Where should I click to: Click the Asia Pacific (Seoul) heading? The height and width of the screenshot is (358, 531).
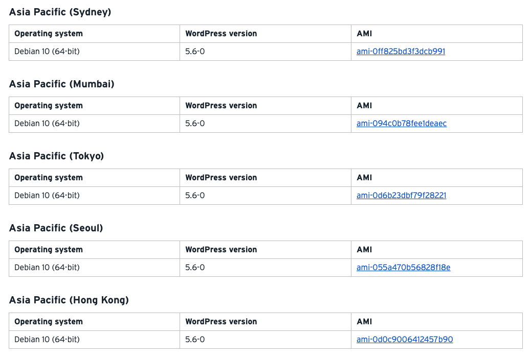(56, 228)
